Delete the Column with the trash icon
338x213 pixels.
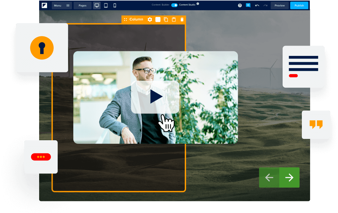[x=182, y=20]
